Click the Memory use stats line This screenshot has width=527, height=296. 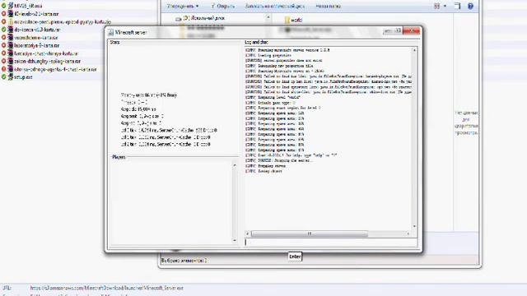coord(149,95)
